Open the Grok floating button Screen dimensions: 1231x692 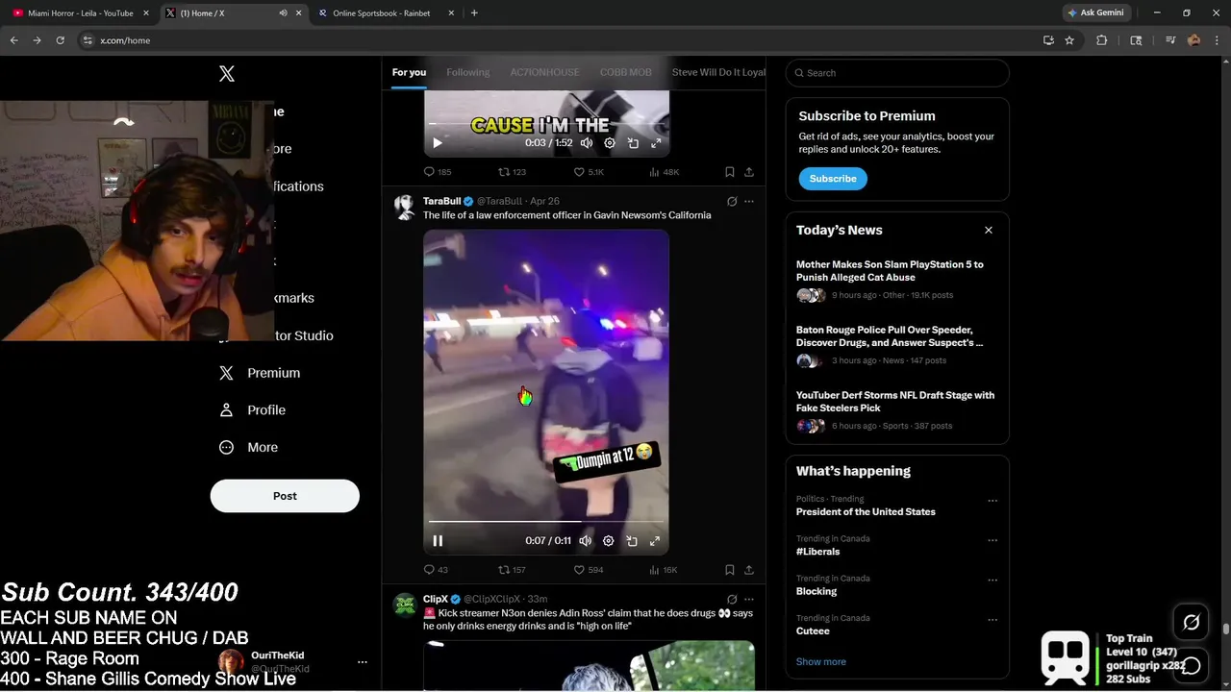tap(1191, 623)
